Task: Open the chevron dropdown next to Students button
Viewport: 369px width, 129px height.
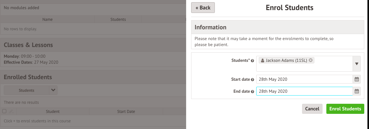Action: pos(53,91)
